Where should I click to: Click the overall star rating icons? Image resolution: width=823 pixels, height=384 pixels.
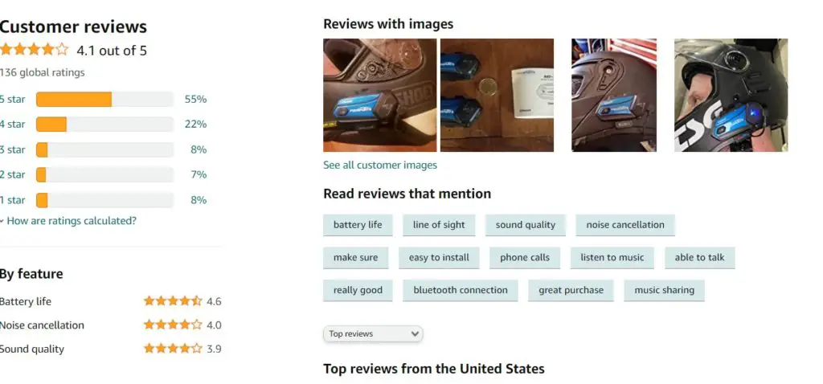(x=35, y=51)
